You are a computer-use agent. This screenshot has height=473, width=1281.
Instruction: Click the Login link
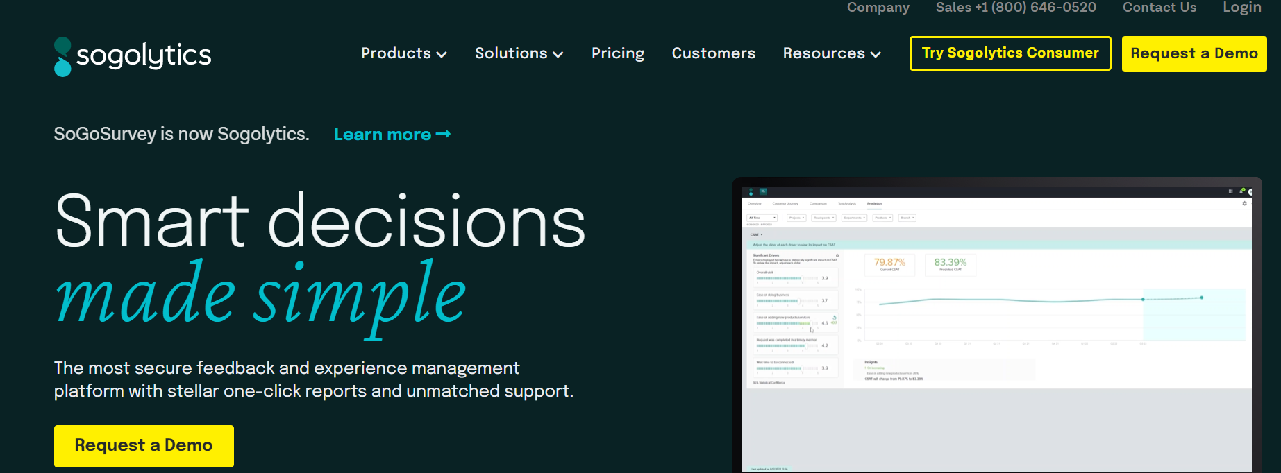click(1241, 8)
